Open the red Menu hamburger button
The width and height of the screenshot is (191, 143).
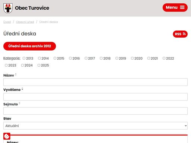175,7
